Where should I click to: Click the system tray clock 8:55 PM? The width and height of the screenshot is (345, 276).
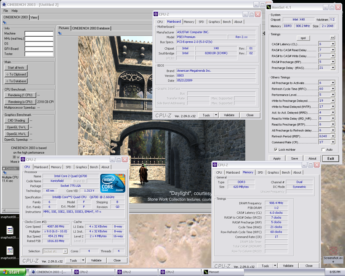pyautogui.click(x=335, y=272)
